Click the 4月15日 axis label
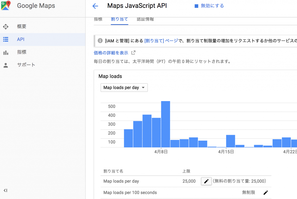The height and width of the screenshot is (199, 297). [x=226, y=152]
